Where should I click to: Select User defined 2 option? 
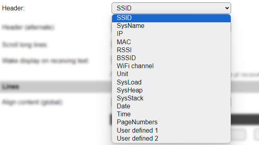coord(171,138)
